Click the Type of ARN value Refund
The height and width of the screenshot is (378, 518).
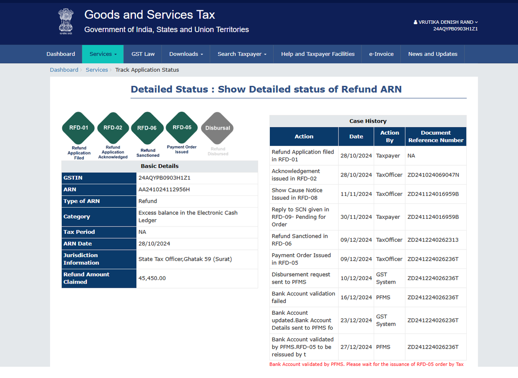tap(148, 201)
